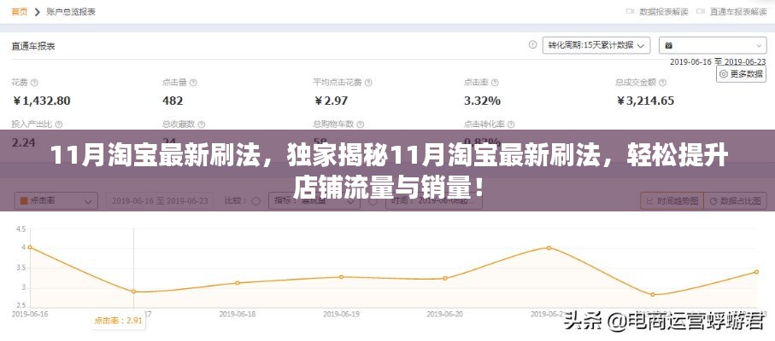
Task: Open the 点击率 chart metric dropdown
Action: (56, 201)
